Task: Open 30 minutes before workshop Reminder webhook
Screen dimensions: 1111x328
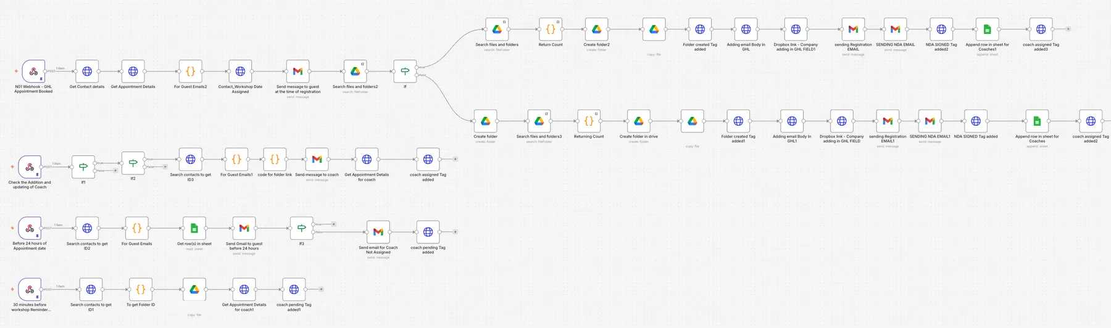Action: click(30, 290)
